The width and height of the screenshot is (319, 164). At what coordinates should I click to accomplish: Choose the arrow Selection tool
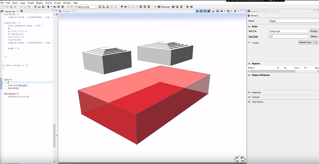point(48,7)
